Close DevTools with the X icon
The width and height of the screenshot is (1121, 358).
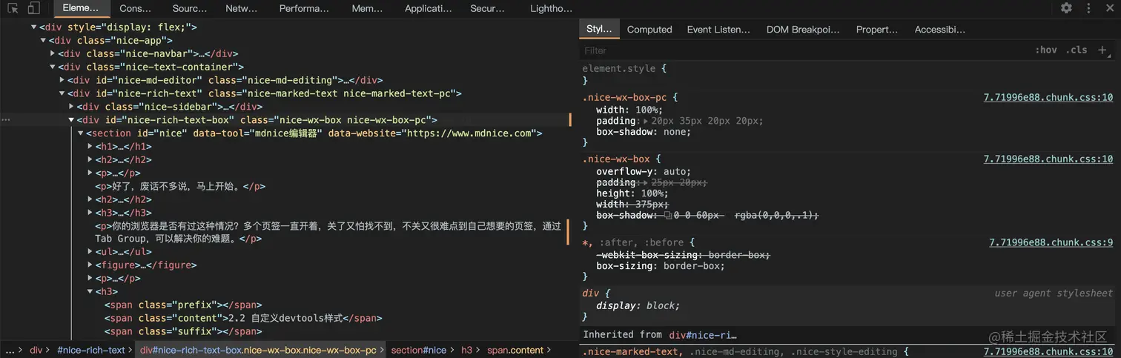(x=1109, y=8)
